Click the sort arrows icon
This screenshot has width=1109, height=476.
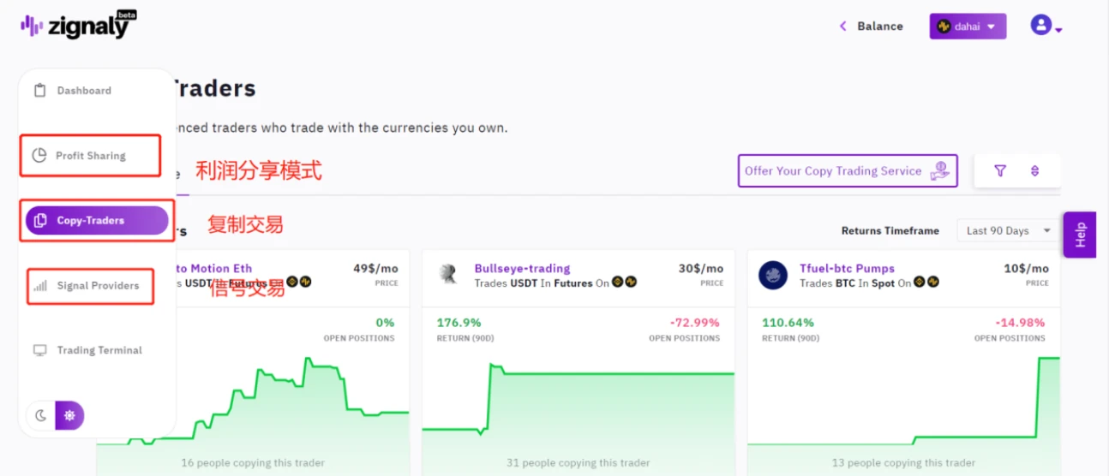(1034, 170)
